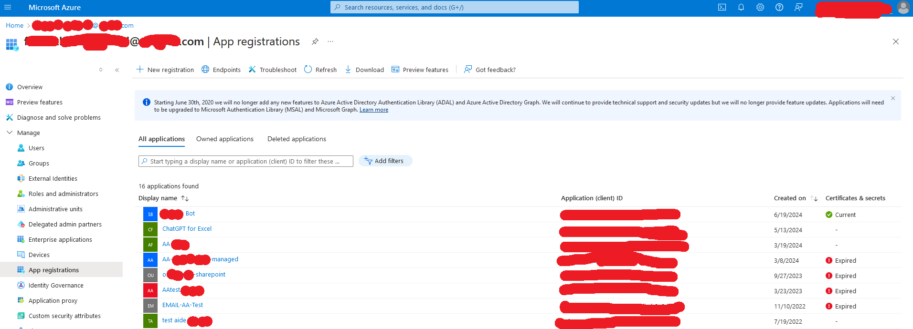Collapse the left navigation menu
The height and width of the screenshot is (329, 913).
coord(117,70)
